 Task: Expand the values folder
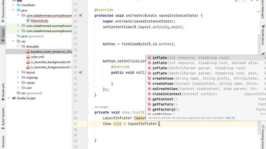pos(18,83)
